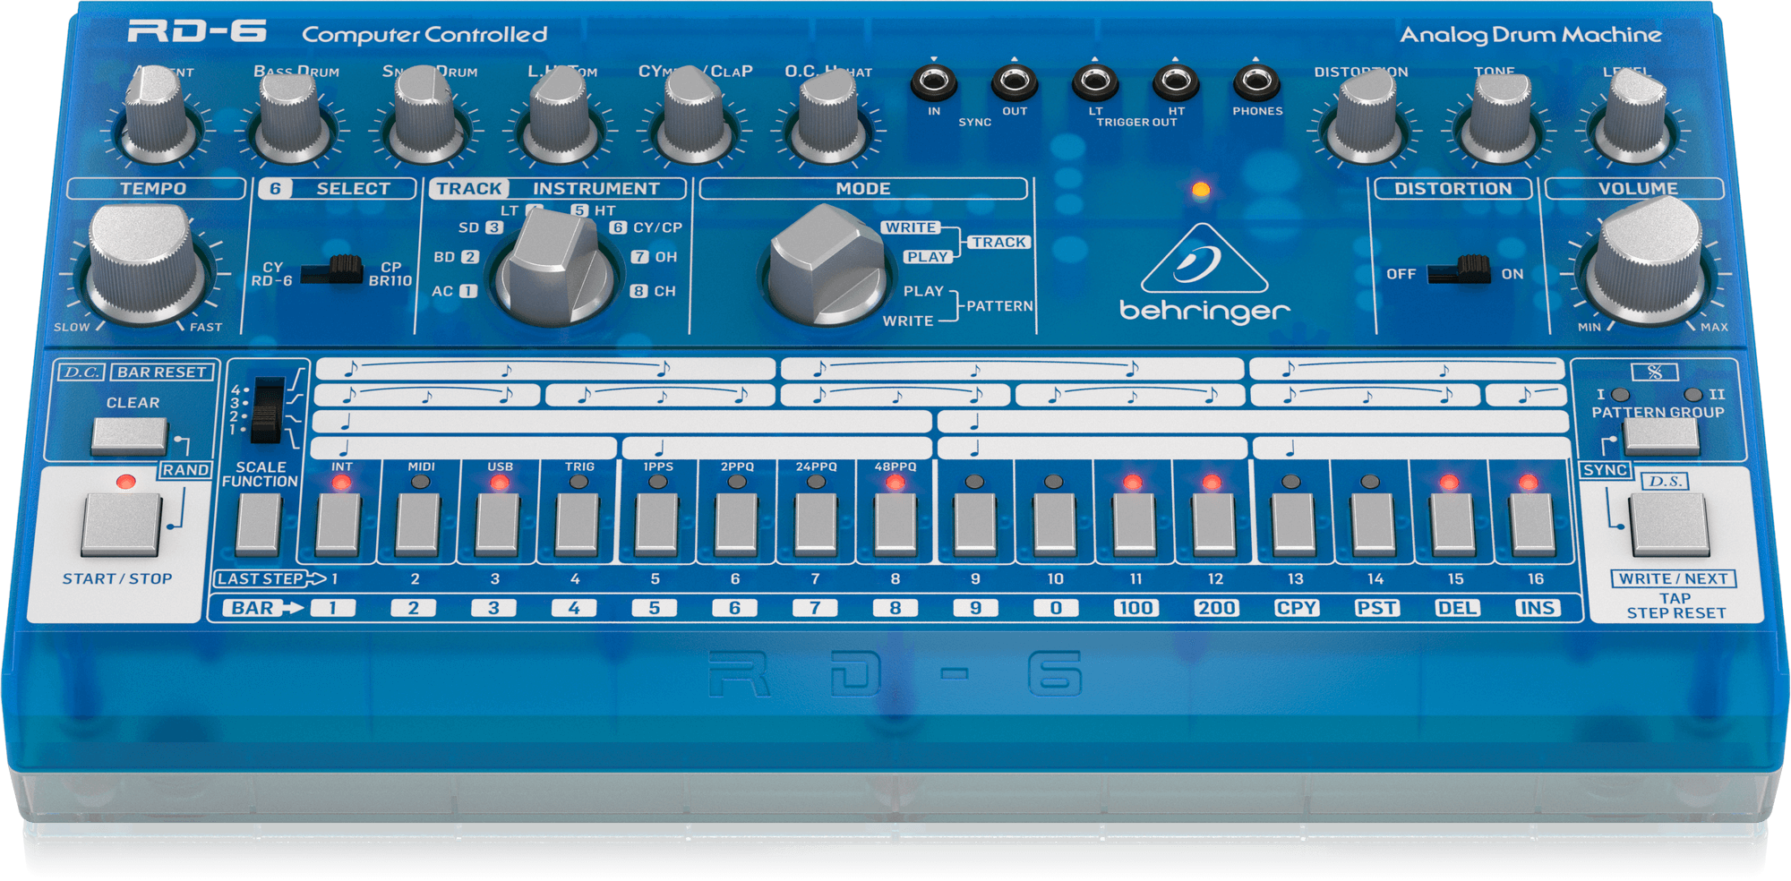
Task: Tap step button 8 under 48PPQ
Action: pyautogui.click(x=895, y=523)
